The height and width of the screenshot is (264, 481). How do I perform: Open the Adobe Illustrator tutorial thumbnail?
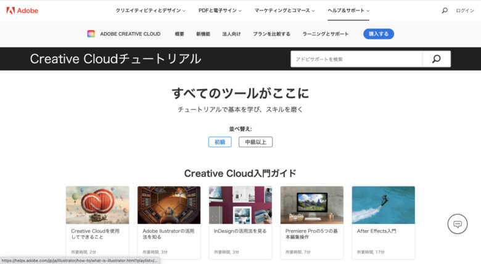point(169,205)
